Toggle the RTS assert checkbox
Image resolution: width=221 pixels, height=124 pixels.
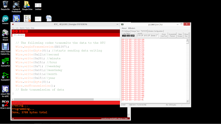coord(149,36)
